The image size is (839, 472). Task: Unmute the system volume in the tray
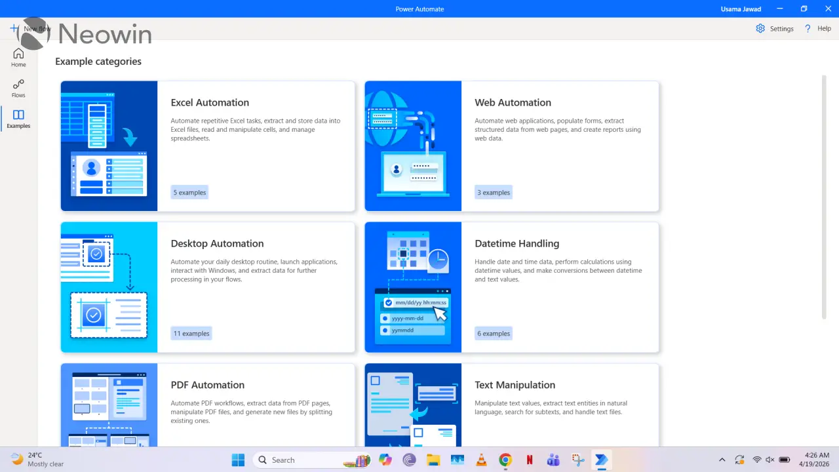pyautogui.click(x=770, y=459)
